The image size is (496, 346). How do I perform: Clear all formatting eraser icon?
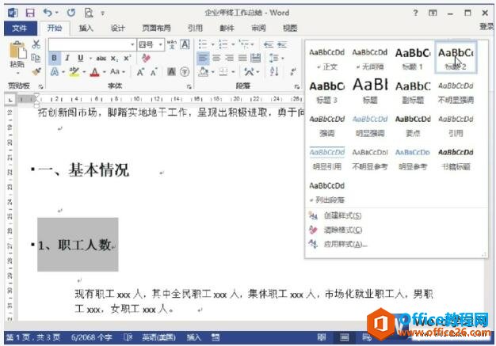coord(146,58)
